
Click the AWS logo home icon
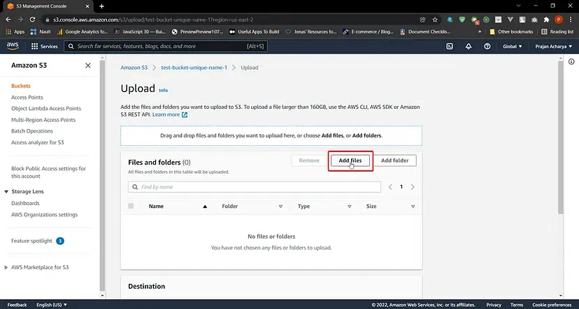click(x=13, y=46)
